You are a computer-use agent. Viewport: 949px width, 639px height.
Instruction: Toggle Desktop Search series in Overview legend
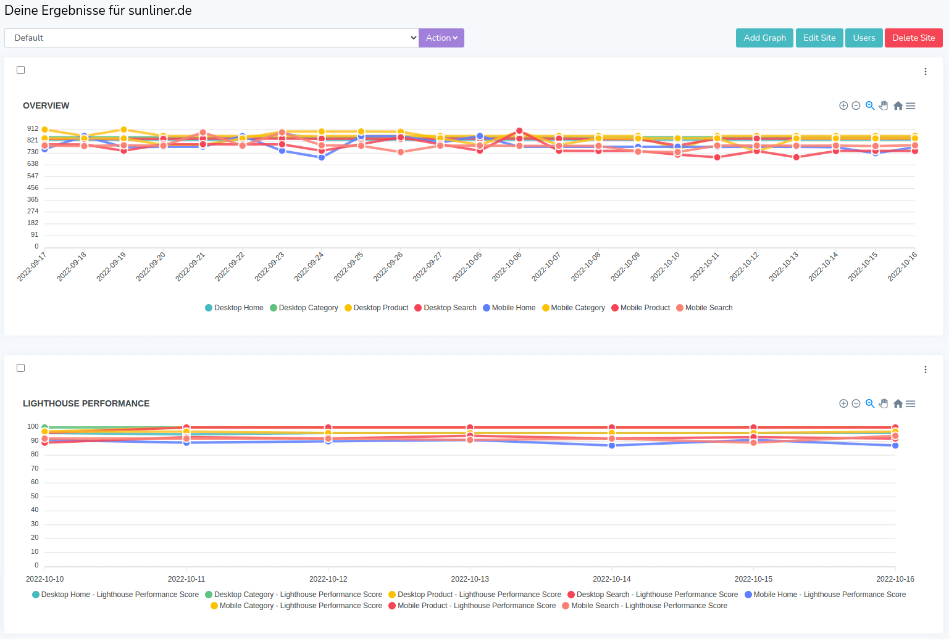pyautogui.click(x=445, y=308)
